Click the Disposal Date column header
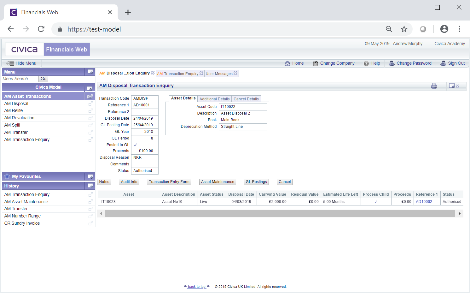 241,194
